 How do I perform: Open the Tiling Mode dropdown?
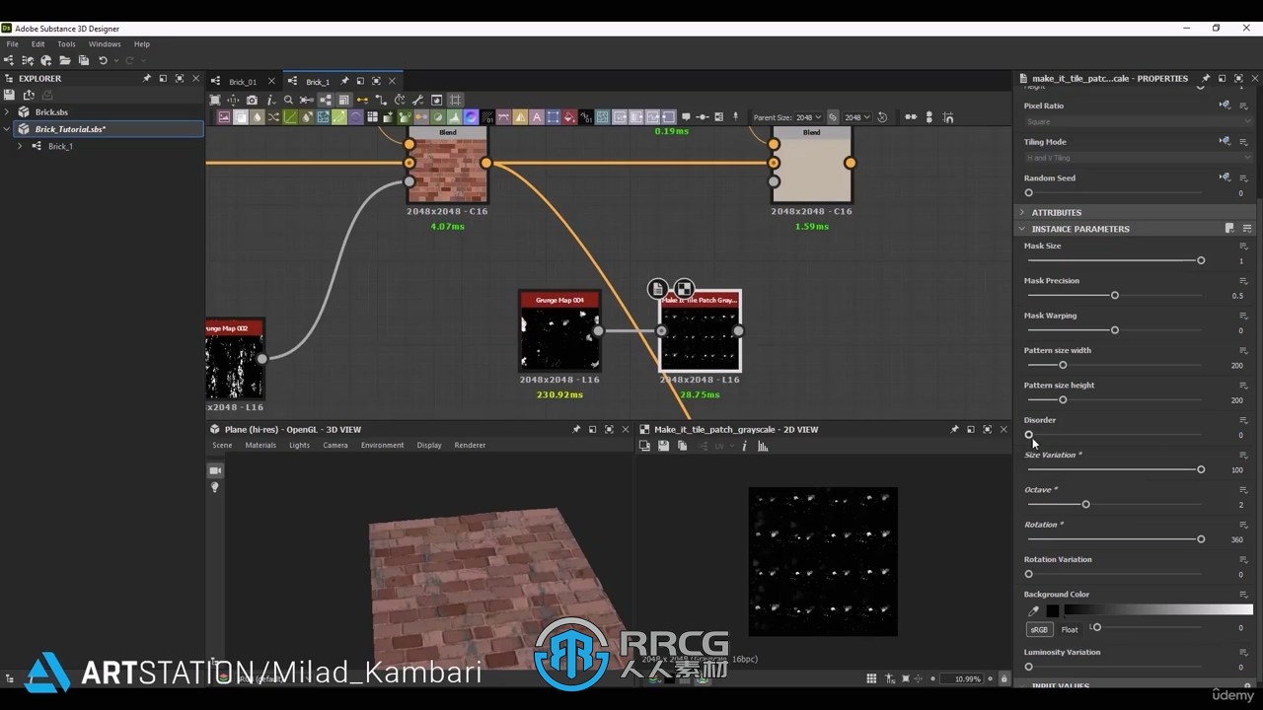pos(1138,158)
